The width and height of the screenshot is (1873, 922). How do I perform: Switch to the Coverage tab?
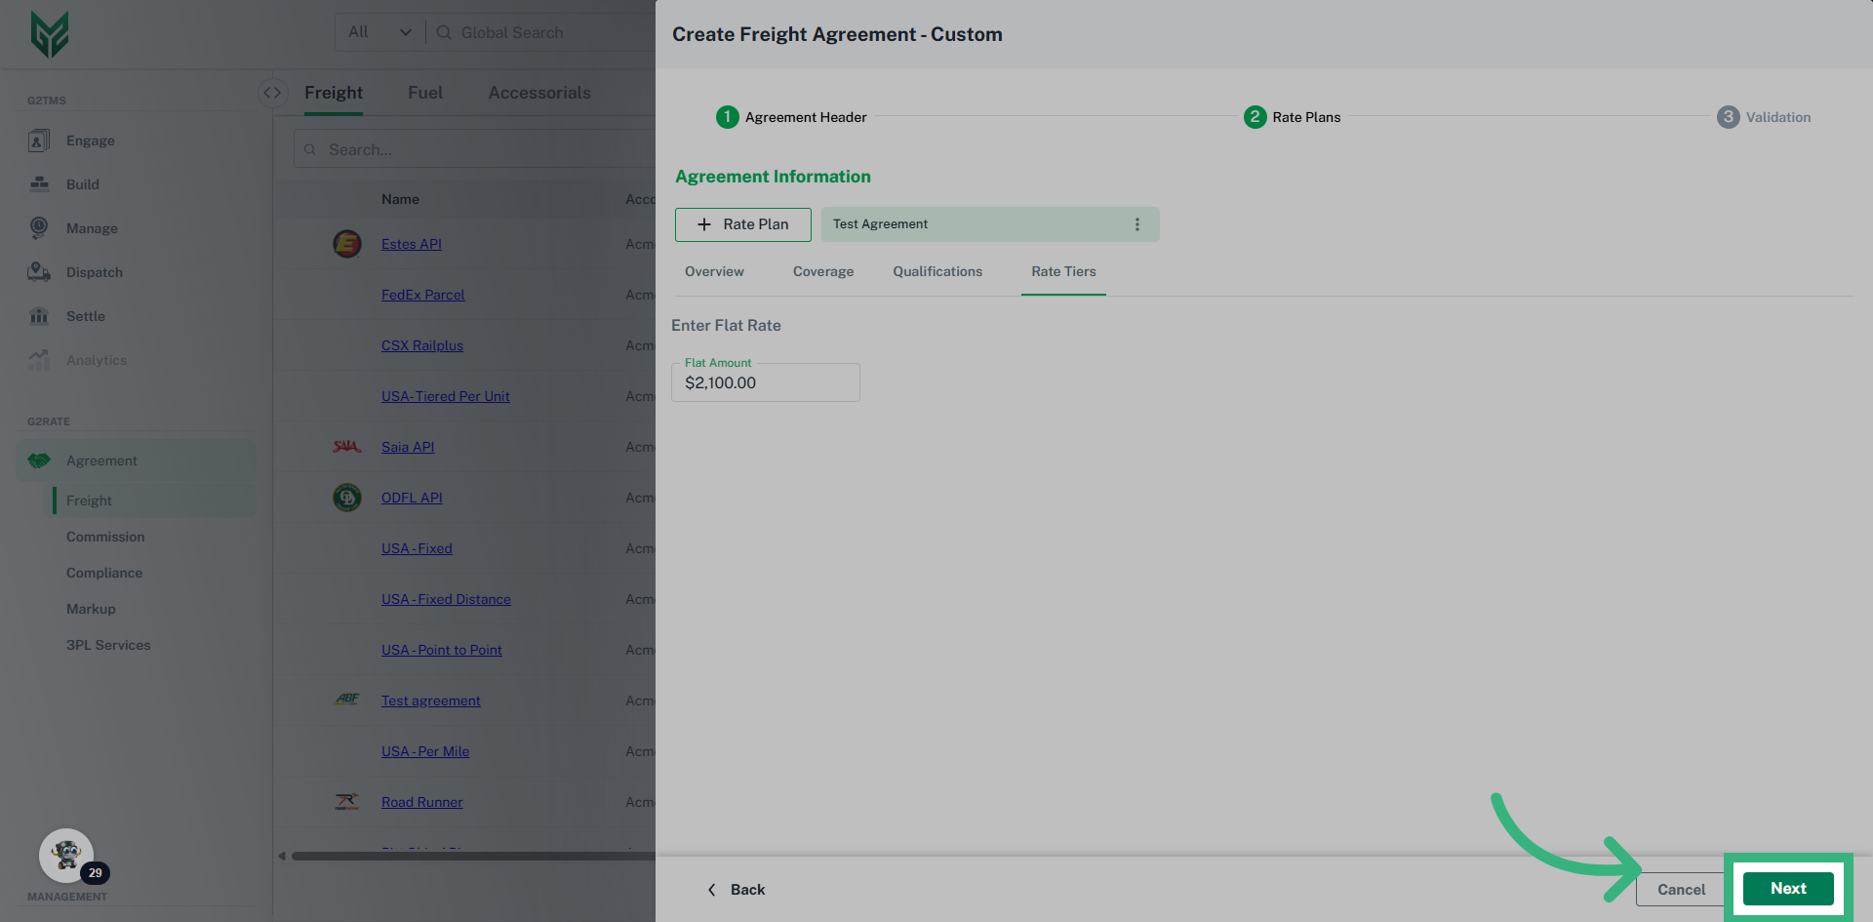[822, 271]
